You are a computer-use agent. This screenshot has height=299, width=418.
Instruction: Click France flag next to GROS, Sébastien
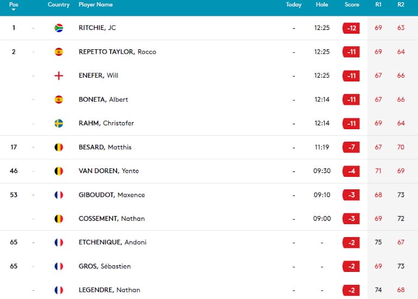59,266
